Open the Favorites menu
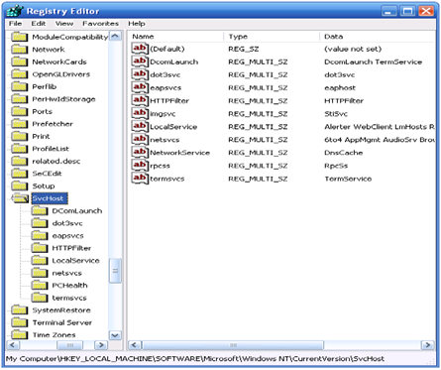441x370 pixels. point(100,24)
